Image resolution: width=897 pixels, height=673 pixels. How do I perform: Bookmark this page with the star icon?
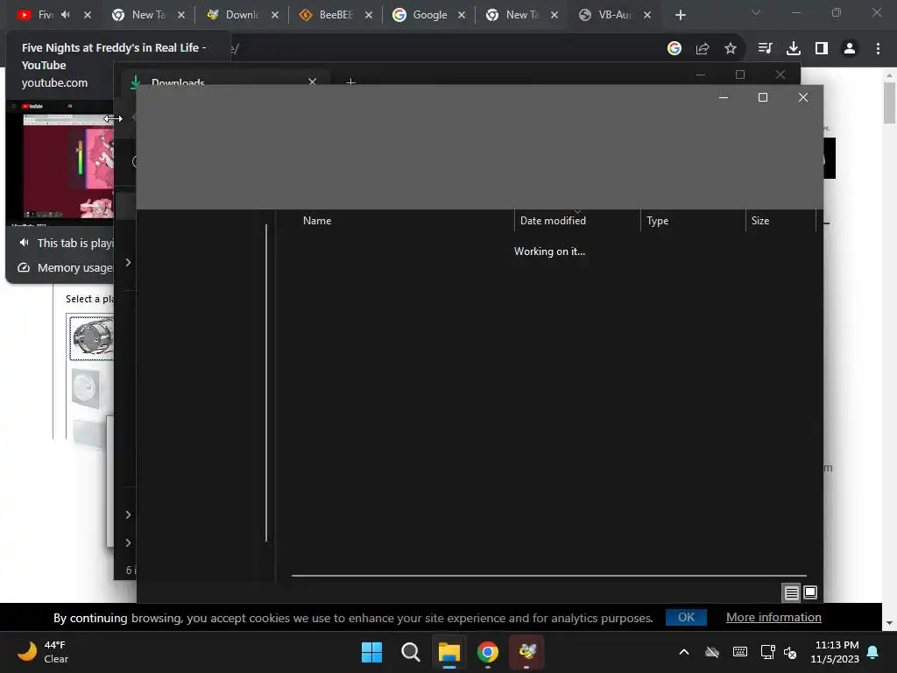(730, 49)
